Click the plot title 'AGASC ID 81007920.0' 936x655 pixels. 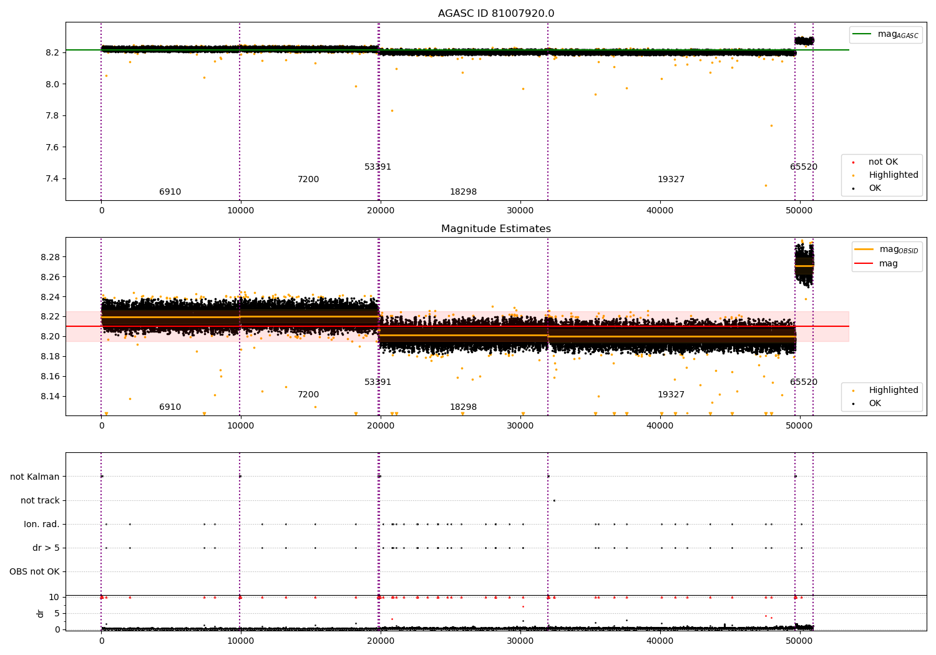point(496,14)
